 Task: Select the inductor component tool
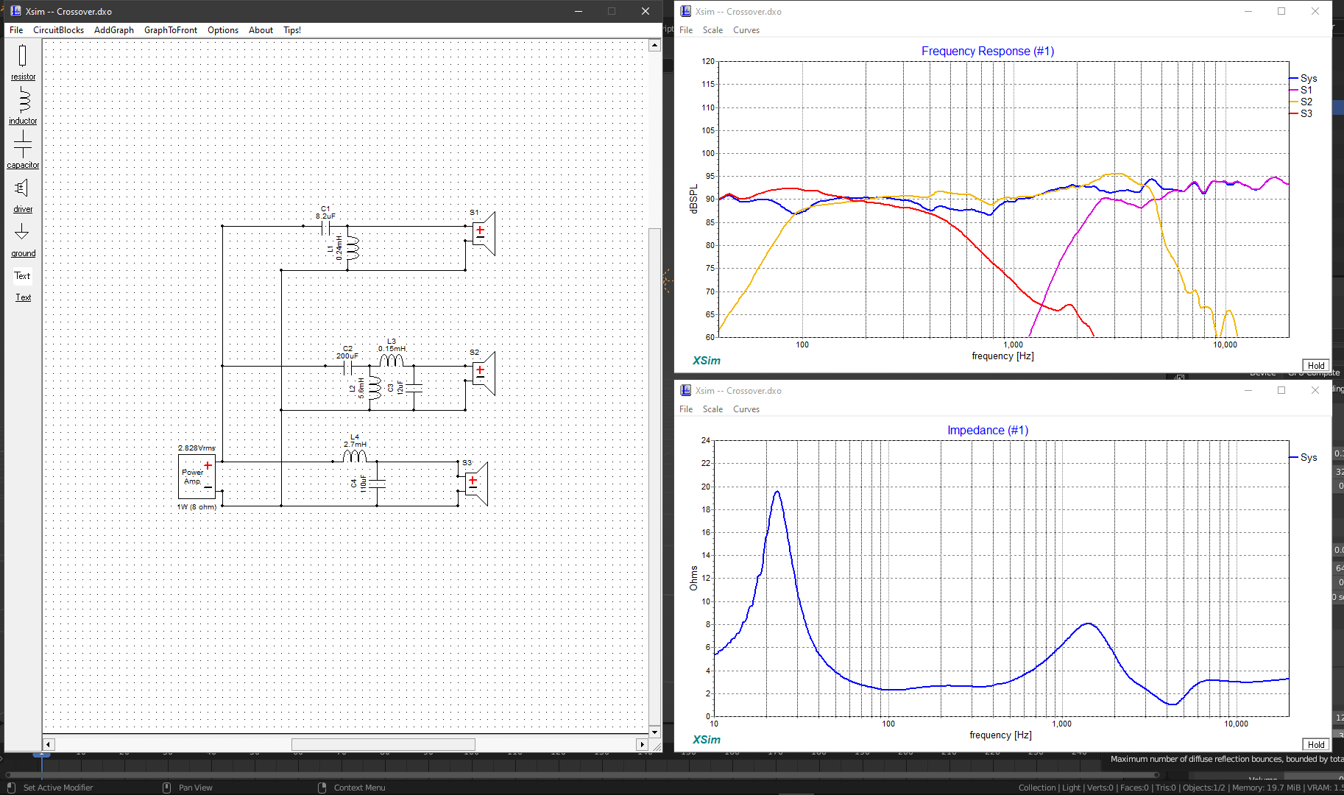[x=23, y=106]
